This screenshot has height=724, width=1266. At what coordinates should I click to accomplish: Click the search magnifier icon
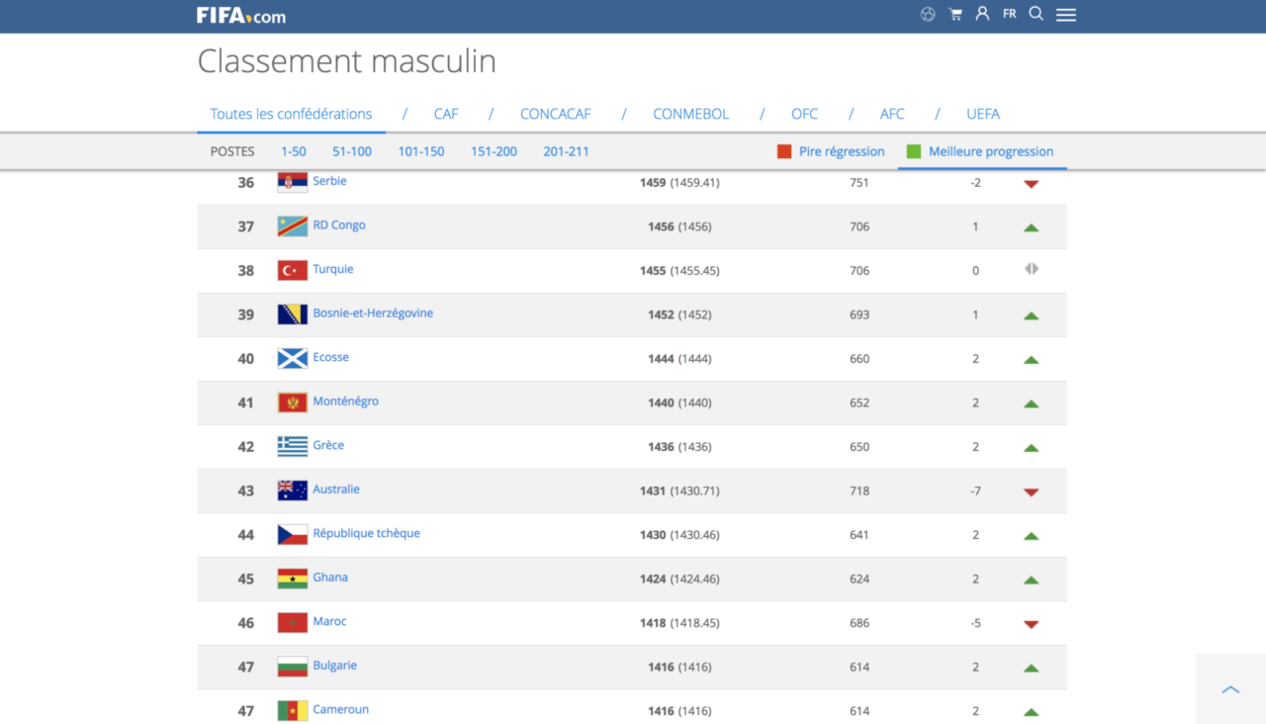(1037, 14)
